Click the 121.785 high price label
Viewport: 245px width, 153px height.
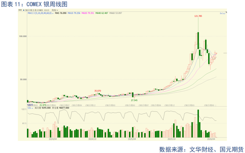198,16
